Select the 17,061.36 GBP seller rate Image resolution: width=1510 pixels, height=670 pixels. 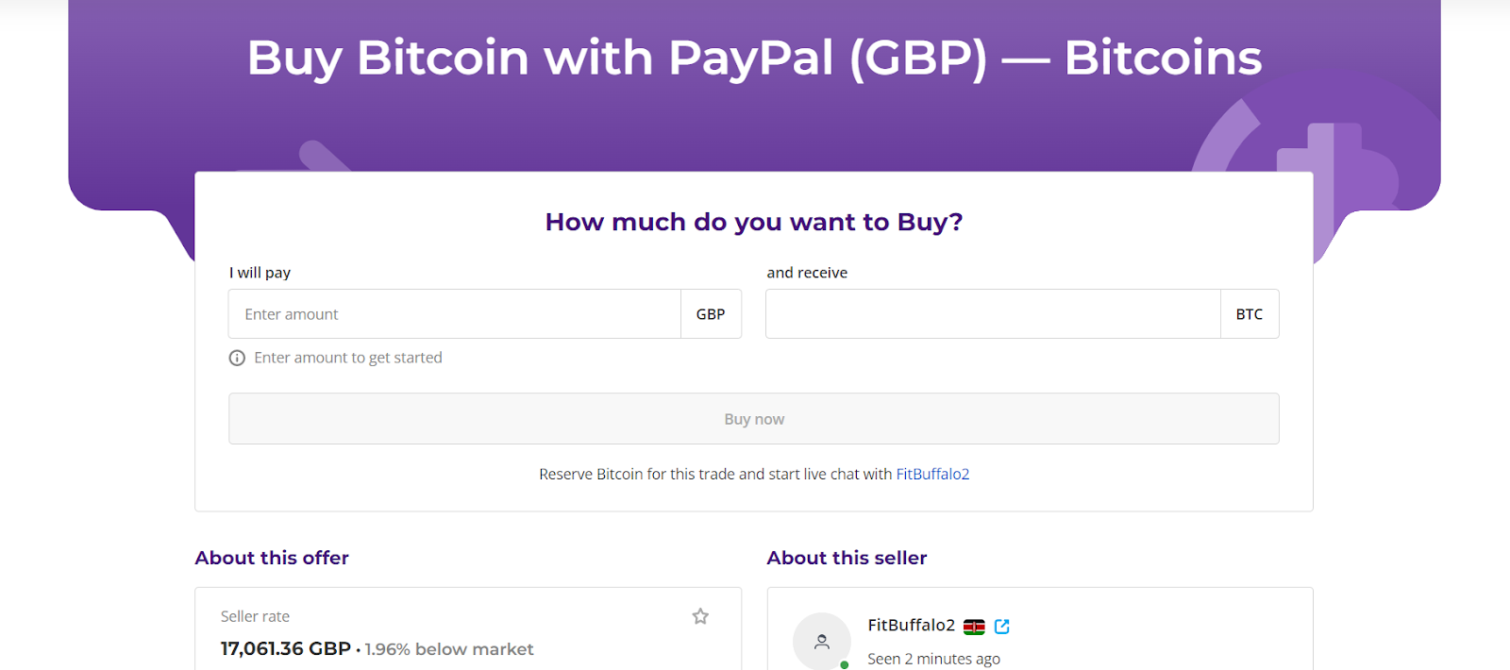tap(286, 649)
